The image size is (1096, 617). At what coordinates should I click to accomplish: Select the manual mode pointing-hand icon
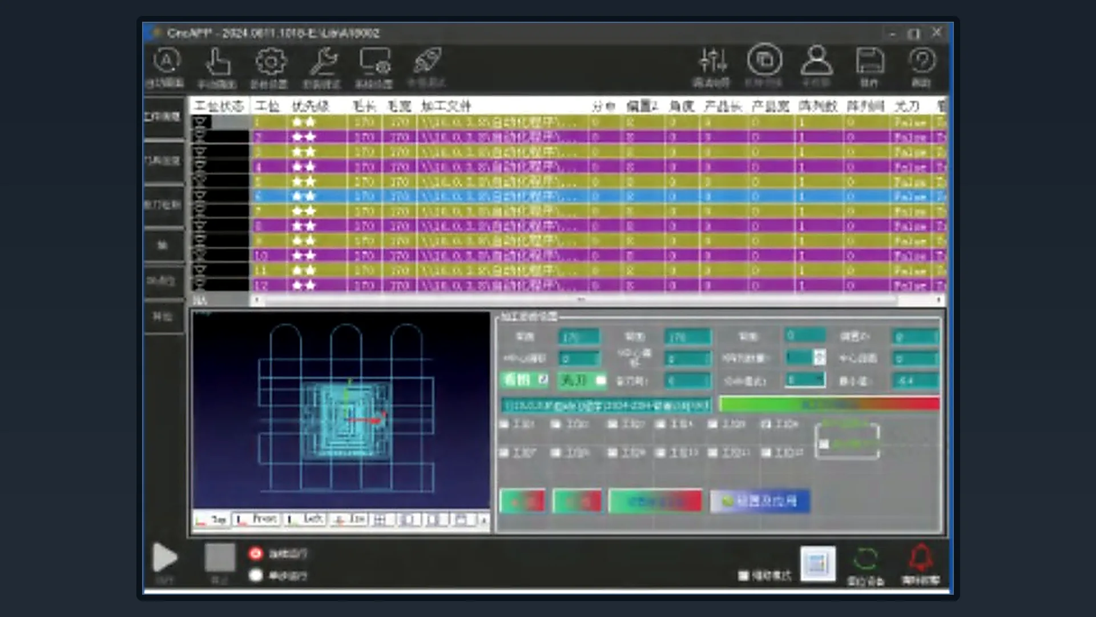tap(217, 61)
